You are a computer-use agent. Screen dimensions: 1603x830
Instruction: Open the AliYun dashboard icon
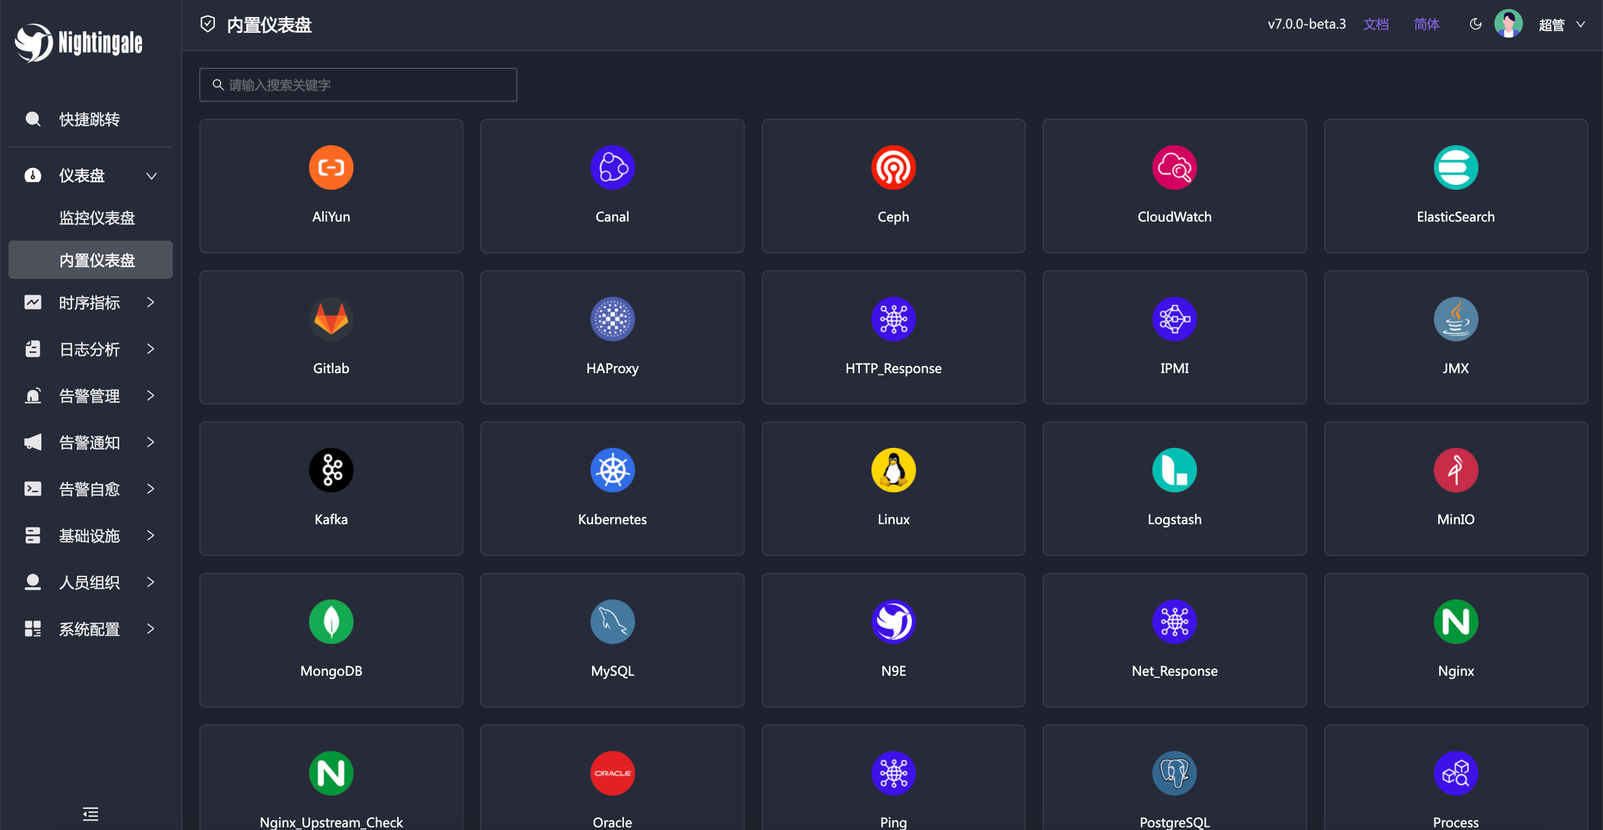(x=330, y=167)
